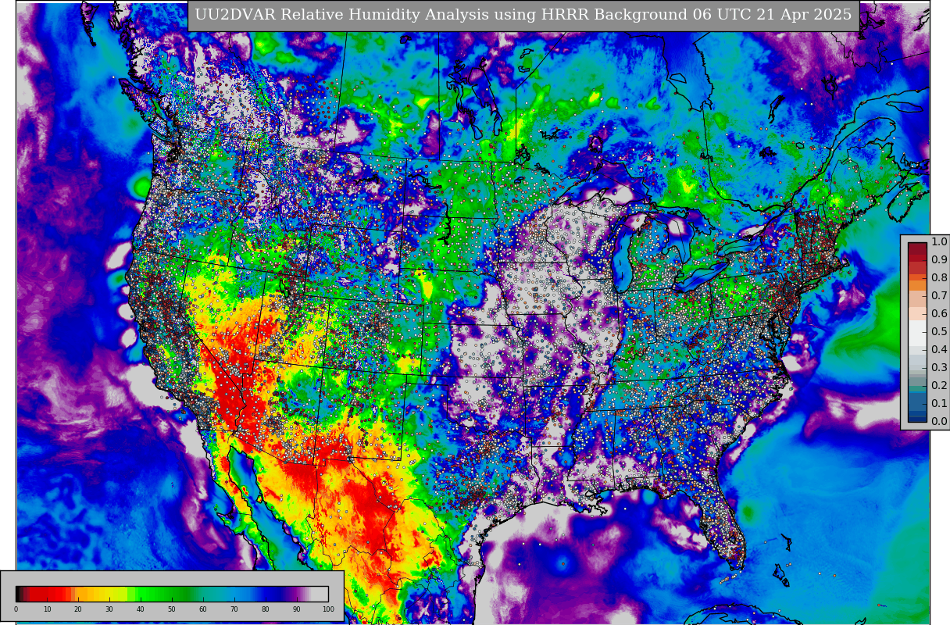Click the 0.2 label on right colorbar

point(939,385)
